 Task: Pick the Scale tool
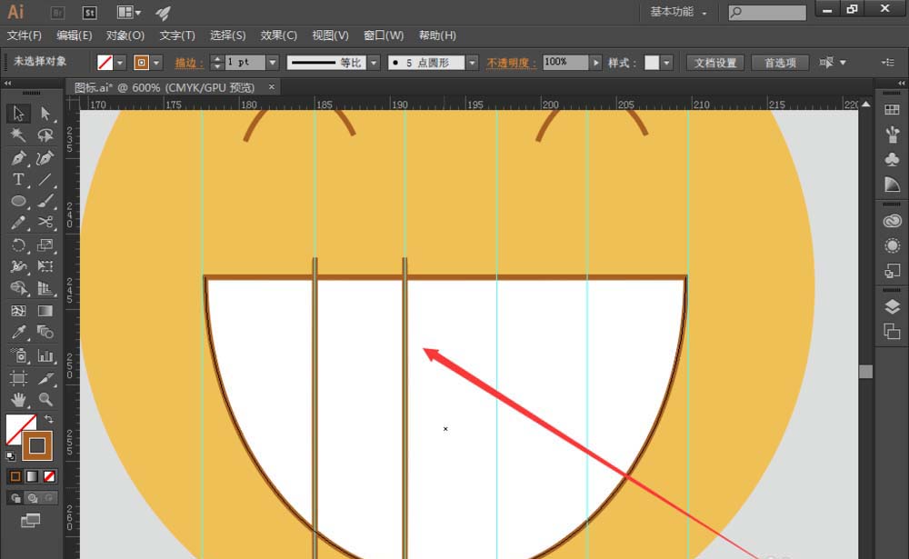pyautogui.click(x=45, y=245)
